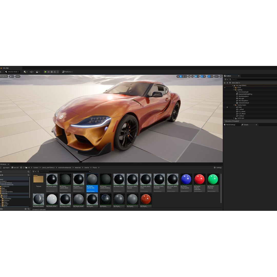Open the Selection Mode dropdown
This screenshot has height=277, width=277.
tap(12, 72)
